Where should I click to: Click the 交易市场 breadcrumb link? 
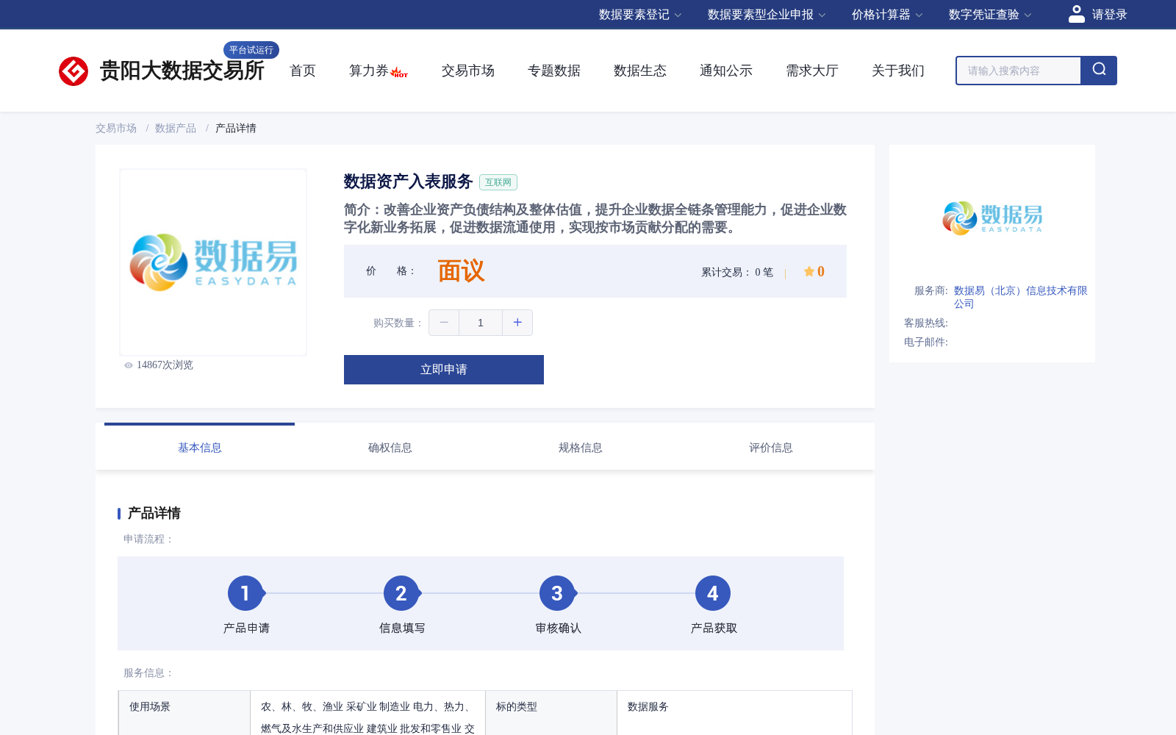click(116, 128)
